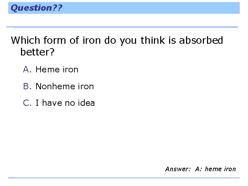Choose the "Nonheme iron" answer option
Viewport: 248px width, 186px height.
[64, 86]
